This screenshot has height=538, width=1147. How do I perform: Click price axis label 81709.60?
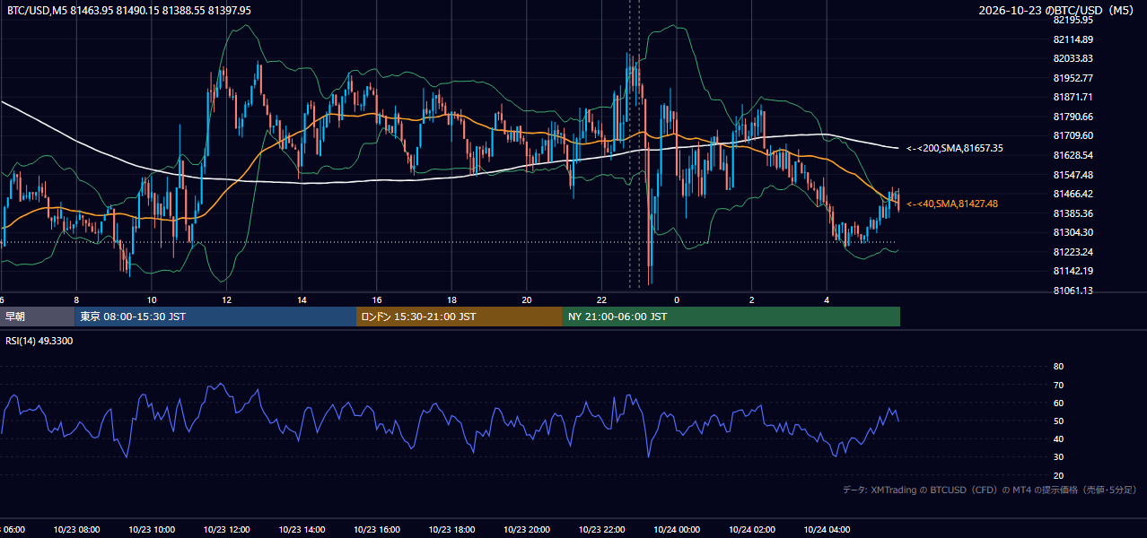pyautogui.click(x=1073, y=135)
